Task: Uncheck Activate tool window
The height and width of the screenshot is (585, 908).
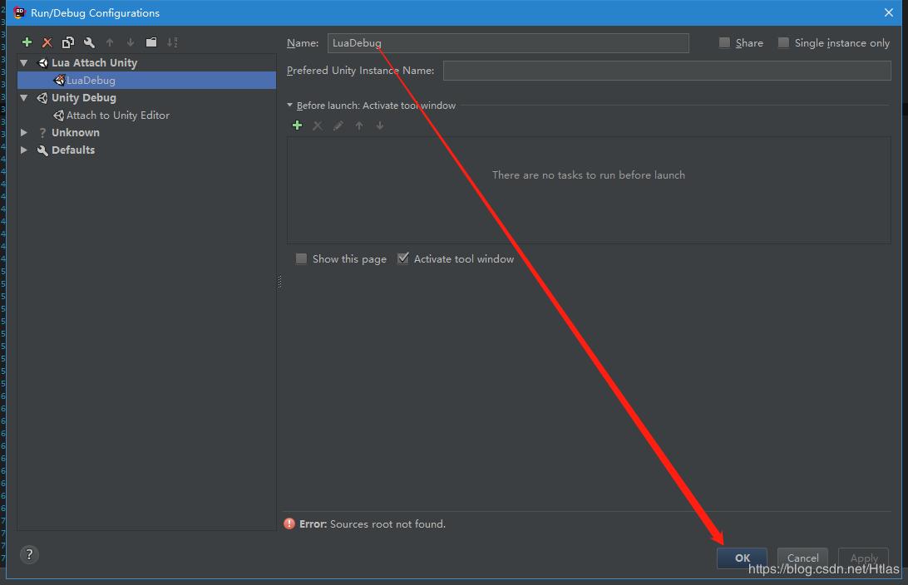Action: (x=403, y=258)
